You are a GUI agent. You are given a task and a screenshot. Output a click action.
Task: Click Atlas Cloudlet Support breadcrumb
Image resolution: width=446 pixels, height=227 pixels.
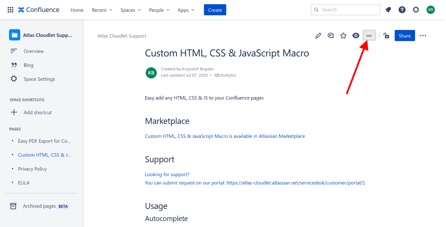122,36
